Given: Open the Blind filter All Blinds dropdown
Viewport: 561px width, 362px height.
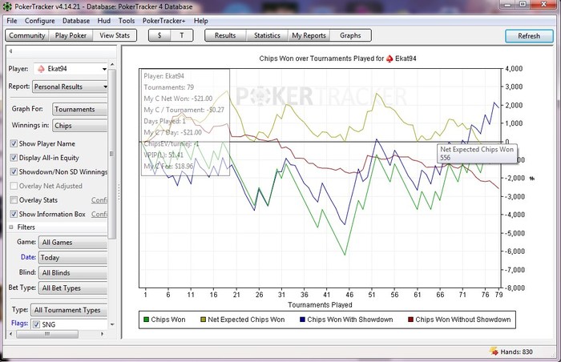Looking at the screenshot, I should coord(73,272).
